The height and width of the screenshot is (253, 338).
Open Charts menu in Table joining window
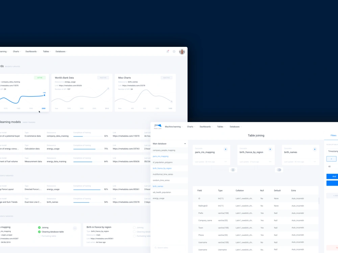point(191,127)
